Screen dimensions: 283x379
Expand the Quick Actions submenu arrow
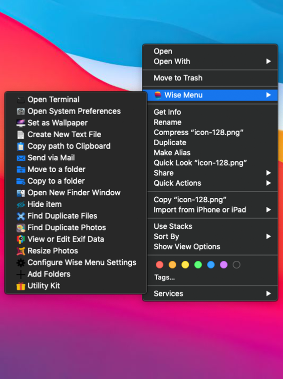pyautogui.click(x=268, y=183)
